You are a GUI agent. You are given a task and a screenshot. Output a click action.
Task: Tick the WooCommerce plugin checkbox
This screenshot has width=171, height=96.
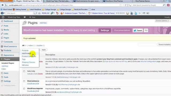(24, 81)
